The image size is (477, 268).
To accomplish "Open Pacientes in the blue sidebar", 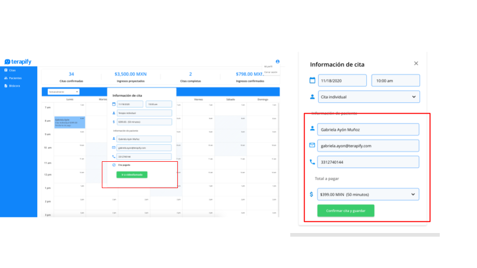I will pos(13,78).
